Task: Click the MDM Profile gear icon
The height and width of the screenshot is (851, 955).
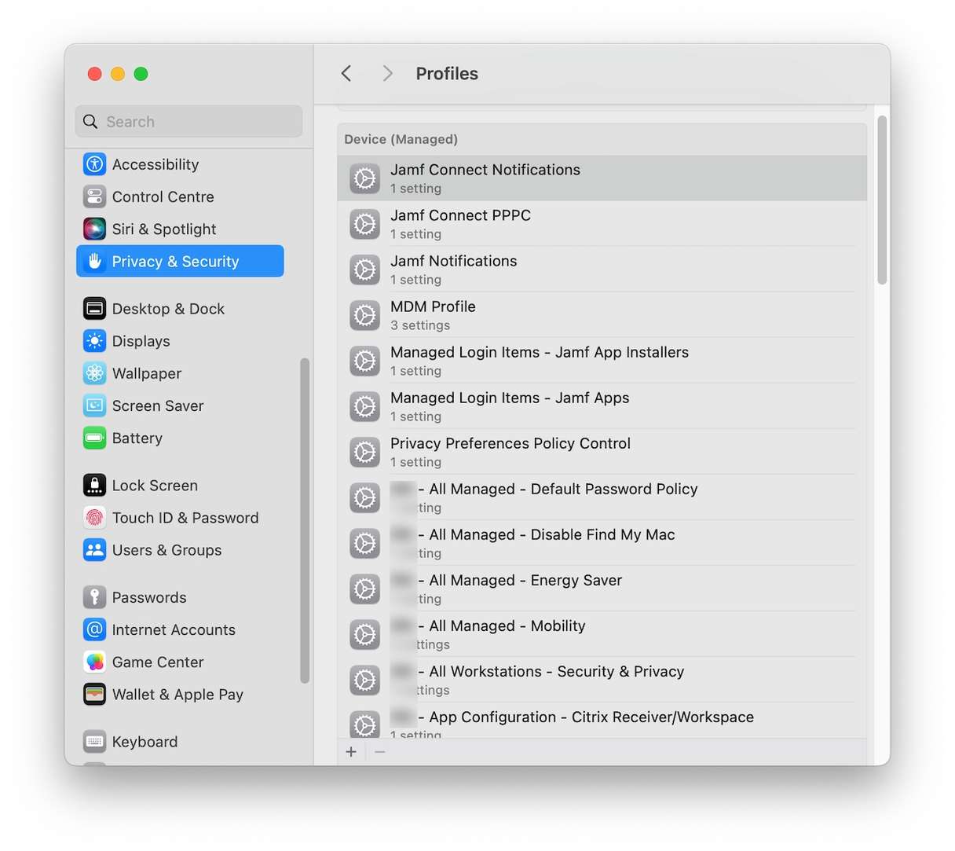Action: 364,315
